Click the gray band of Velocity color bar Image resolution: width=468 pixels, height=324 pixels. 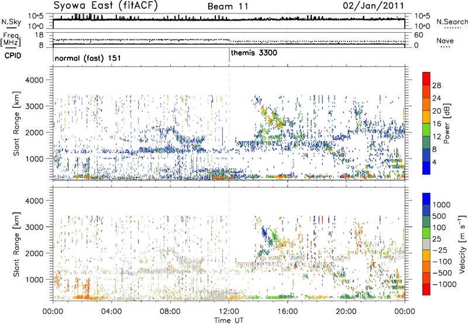[x=426, y=244]
